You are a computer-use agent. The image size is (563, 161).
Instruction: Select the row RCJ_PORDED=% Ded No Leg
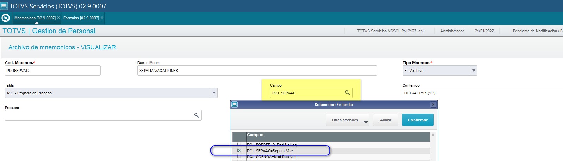331,145
